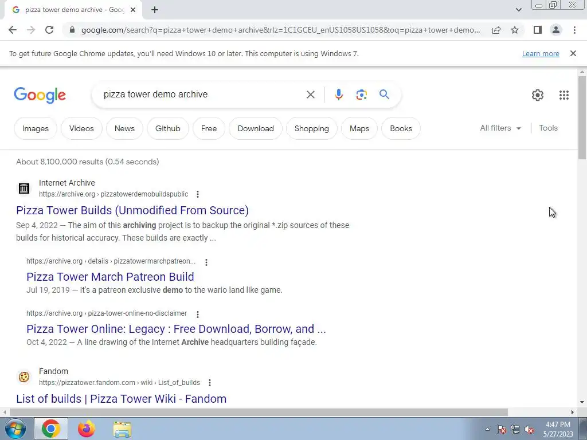This screenshot has height=440, width=587.
Task: View site info via the padlock icon
Action: click(x=72, y=30)
